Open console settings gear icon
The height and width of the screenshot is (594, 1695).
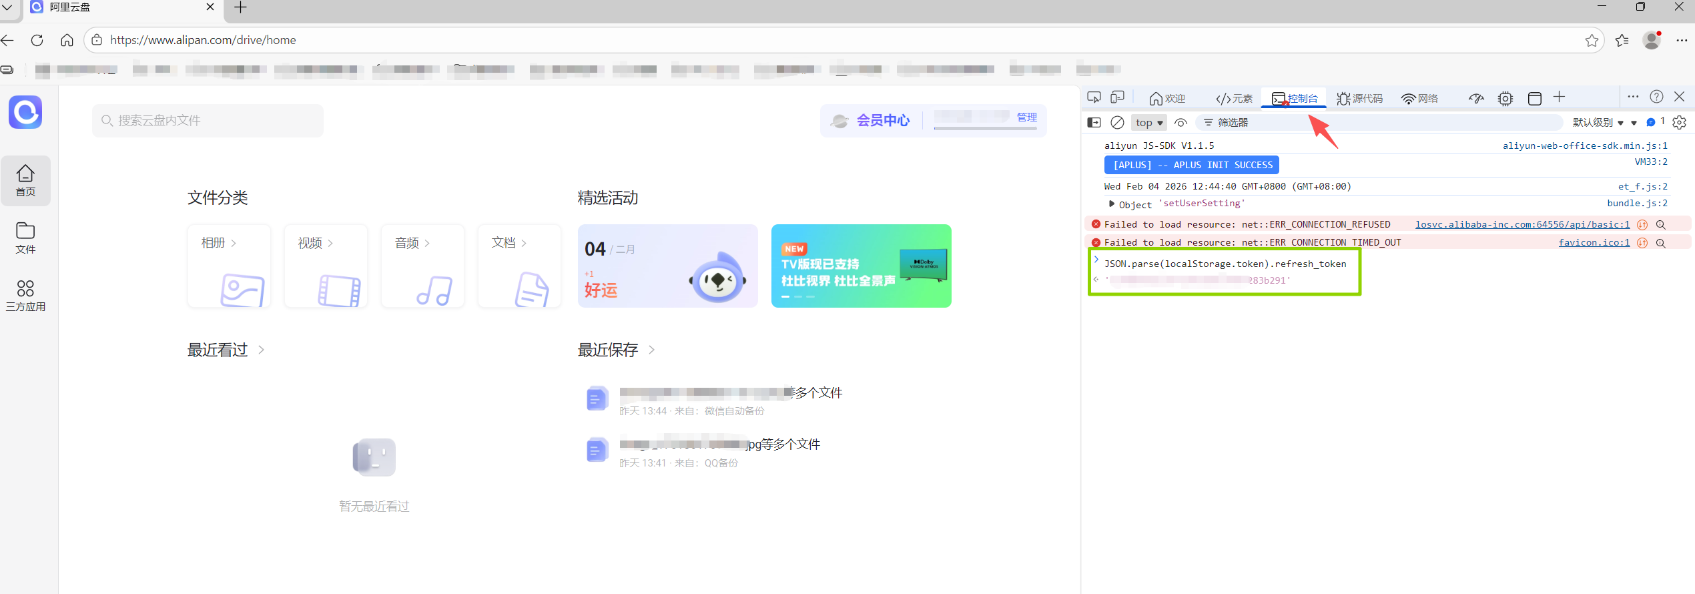1680,122
